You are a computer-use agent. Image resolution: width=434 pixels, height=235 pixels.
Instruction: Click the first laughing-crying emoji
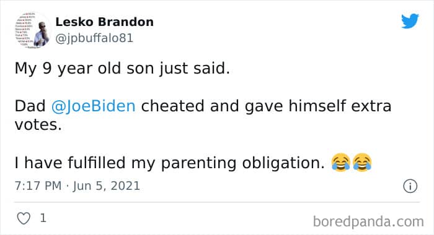tap(341, 163)
